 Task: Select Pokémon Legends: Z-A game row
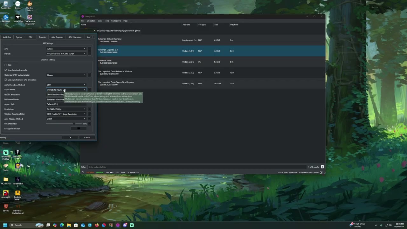[x=203, y=51]
